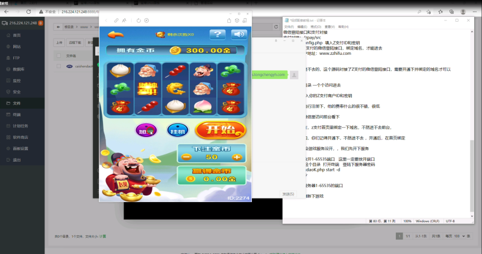482x254 pixels.
Task: Click the 远程下载 button in file manager
Action: (75, 42)
